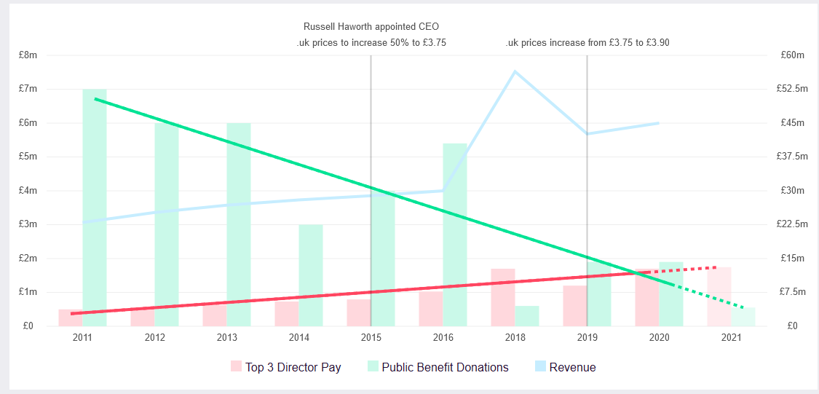Click the 2011 Public Benefit Donations bar
The image size is (819, 394).
pos(95,208)
